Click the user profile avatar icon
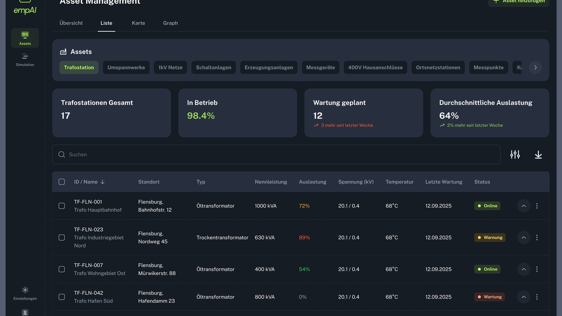 pyautogui.click(x=25, y=312)
